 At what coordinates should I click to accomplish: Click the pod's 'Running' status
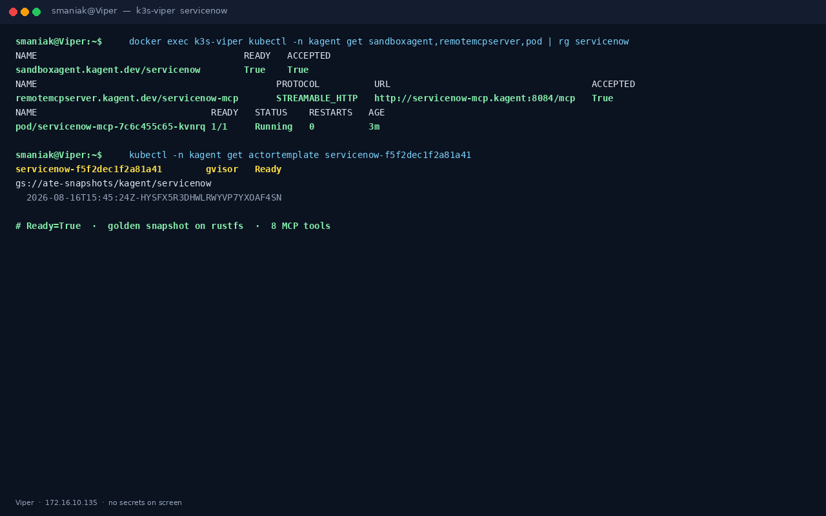274,126
